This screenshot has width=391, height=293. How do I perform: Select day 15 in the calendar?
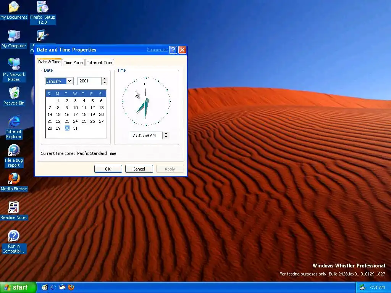pos(58,114)
